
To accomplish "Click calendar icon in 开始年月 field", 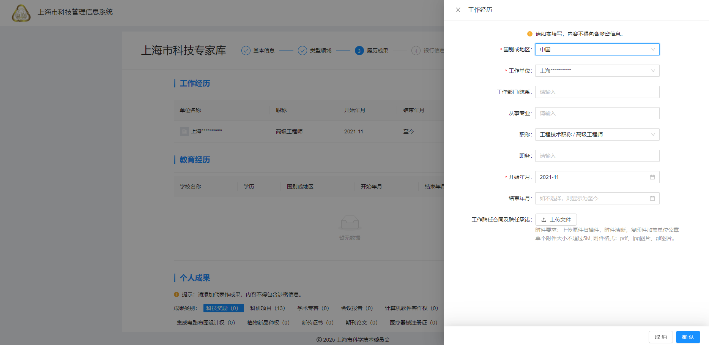I will tap(652, 177).
